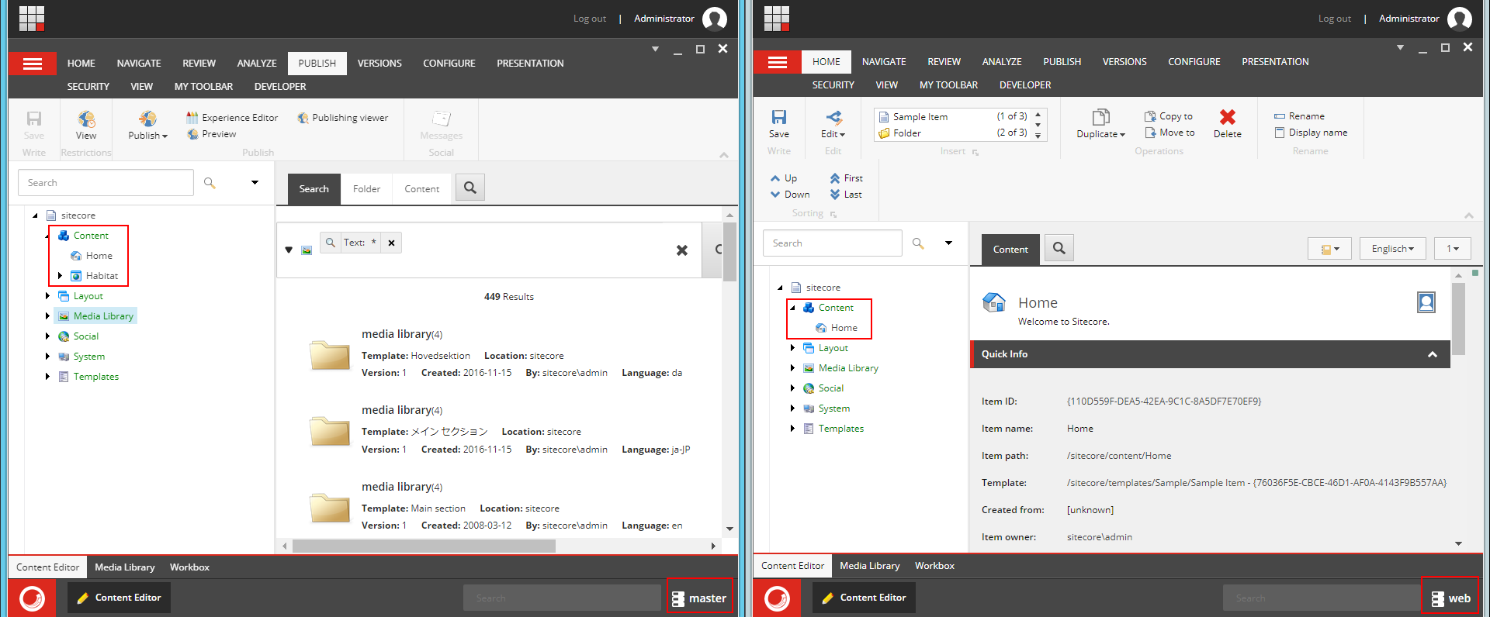Open the Folder tab in master window
Viewport: 1490px width, 617px height.
pos(366,189)
